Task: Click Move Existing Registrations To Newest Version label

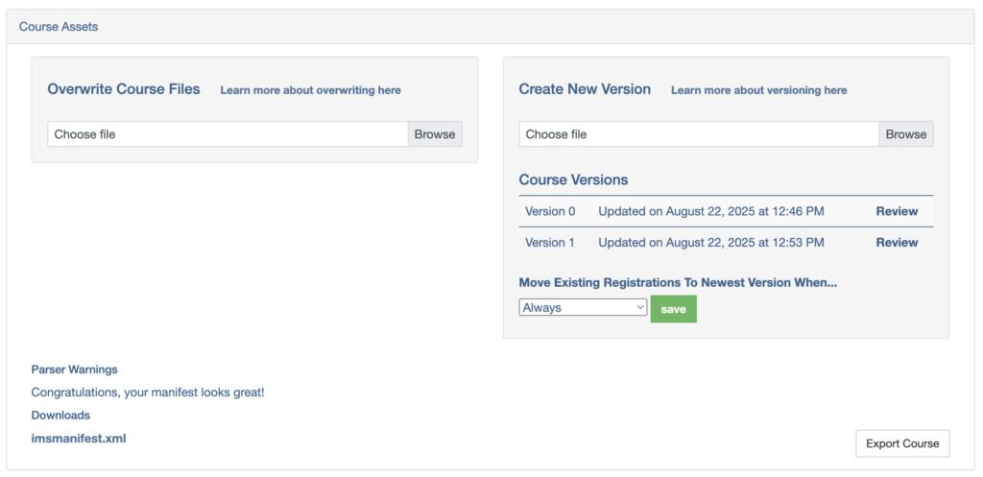Action: [678, 283]
